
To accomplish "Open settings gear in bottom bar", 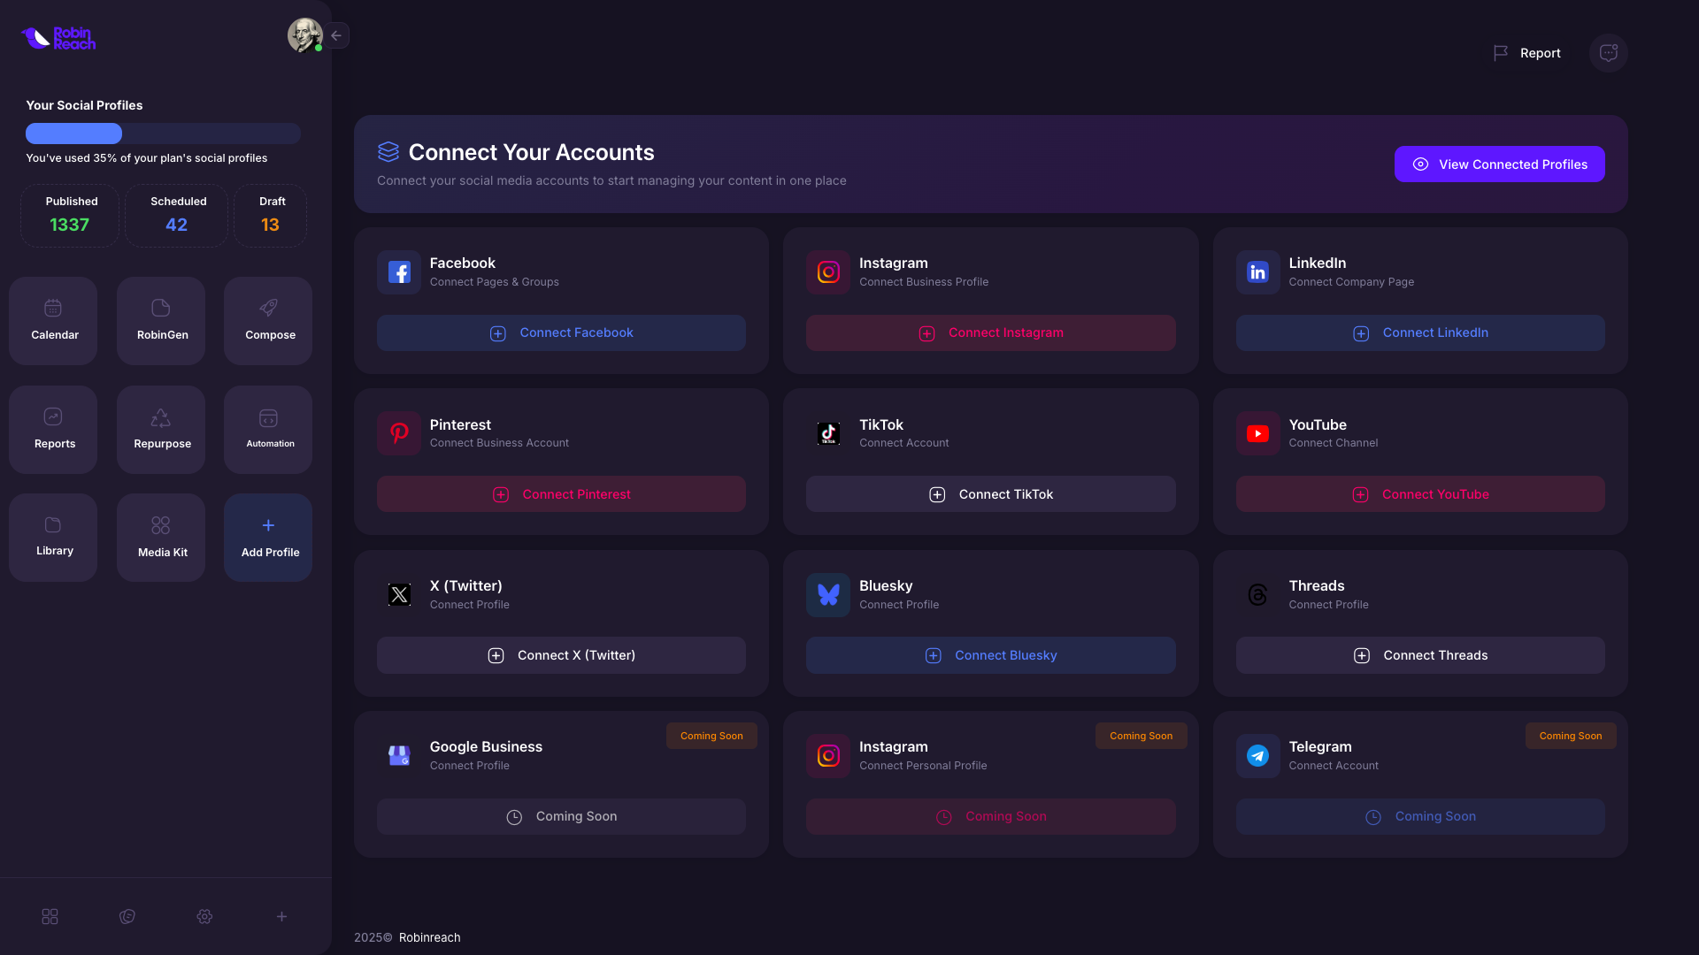I will coord(204,917).
